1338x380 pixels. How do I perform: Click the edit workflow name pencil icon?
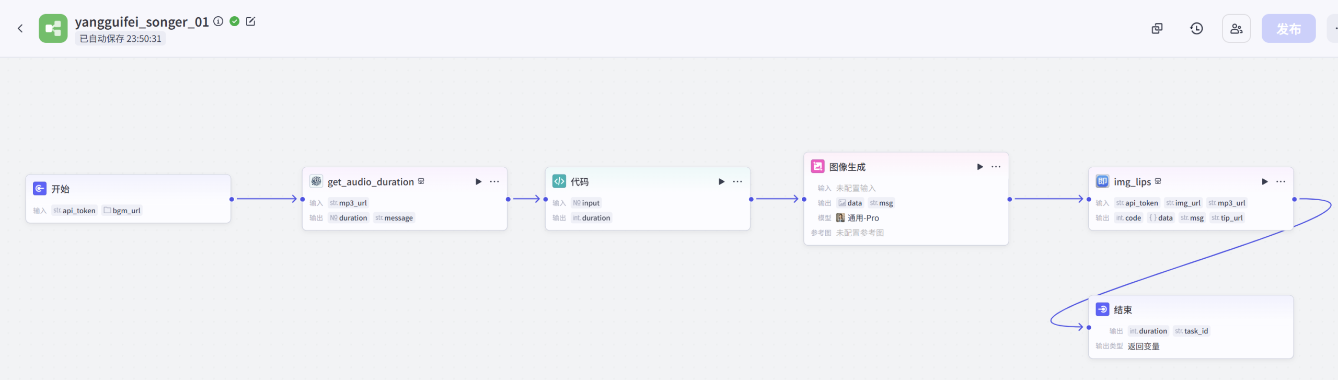click(x=250, y=21)
